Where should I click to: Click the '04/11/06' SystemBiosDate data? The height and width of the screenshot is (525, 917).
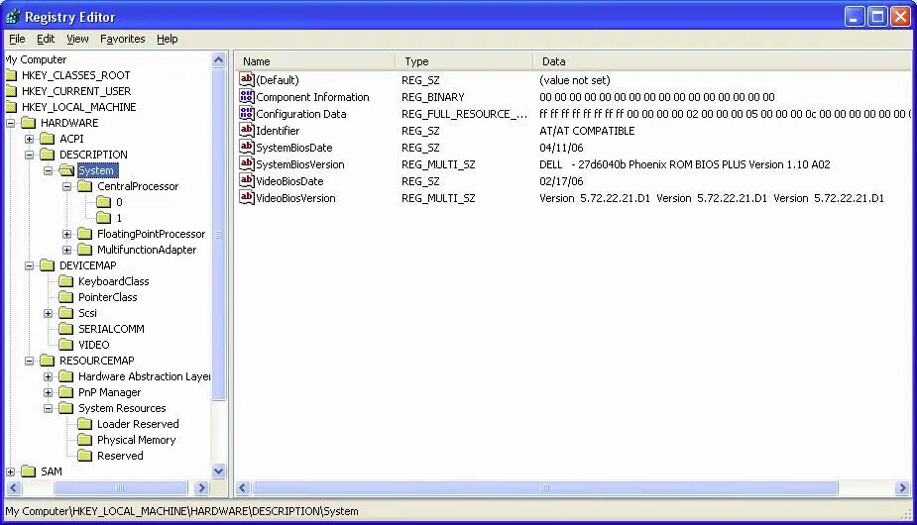click(561, 148)
